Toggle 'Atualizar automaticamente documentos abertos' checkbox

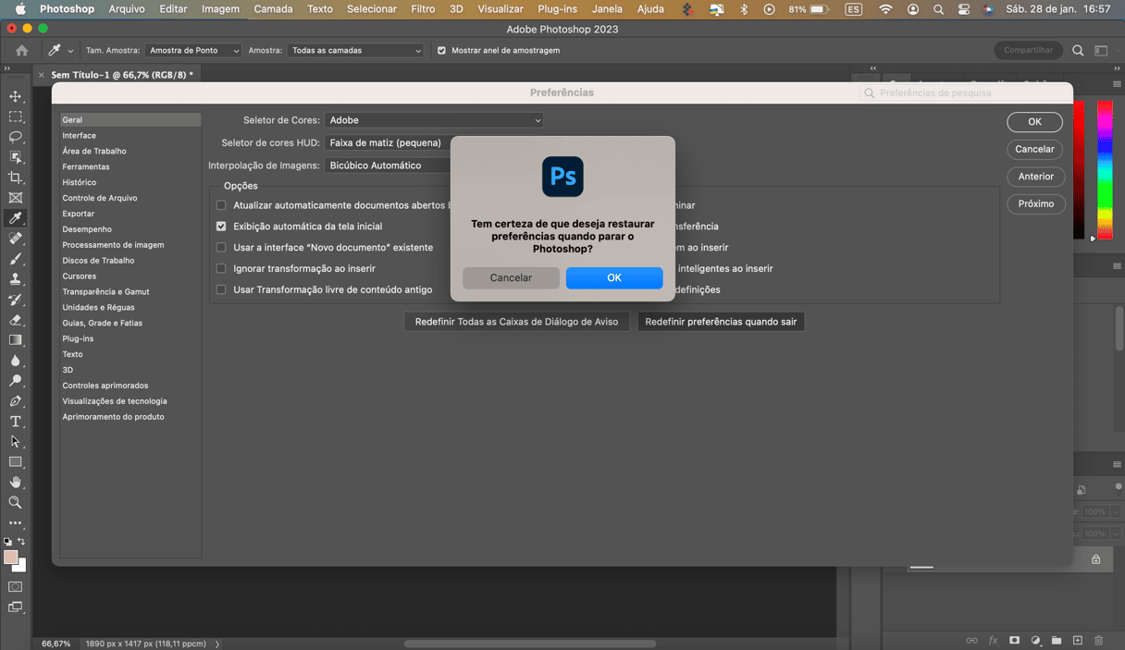[221, 205]
